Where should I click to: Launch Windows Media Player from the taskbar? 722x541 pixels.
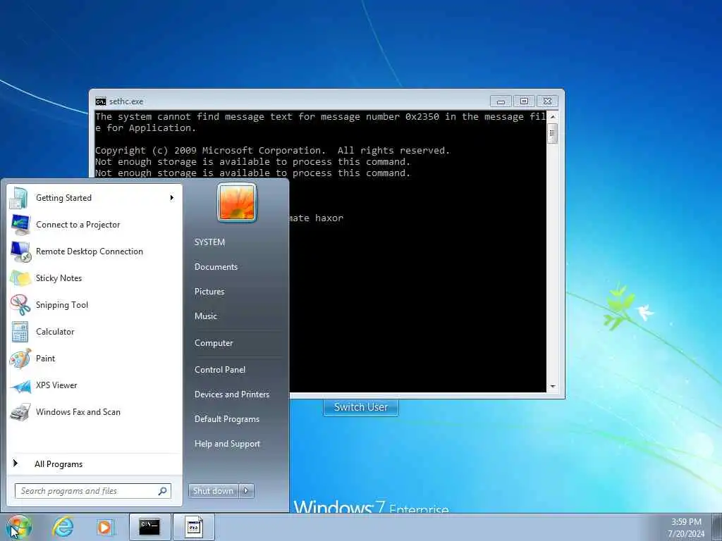pyautogui.click(x=105, y=527)
